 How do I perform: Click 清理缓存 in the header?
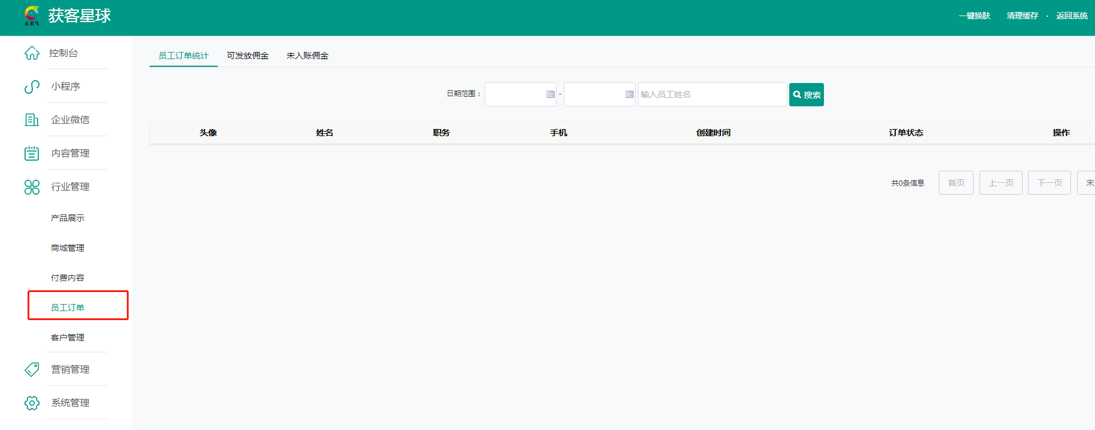tap(1022, 16)
